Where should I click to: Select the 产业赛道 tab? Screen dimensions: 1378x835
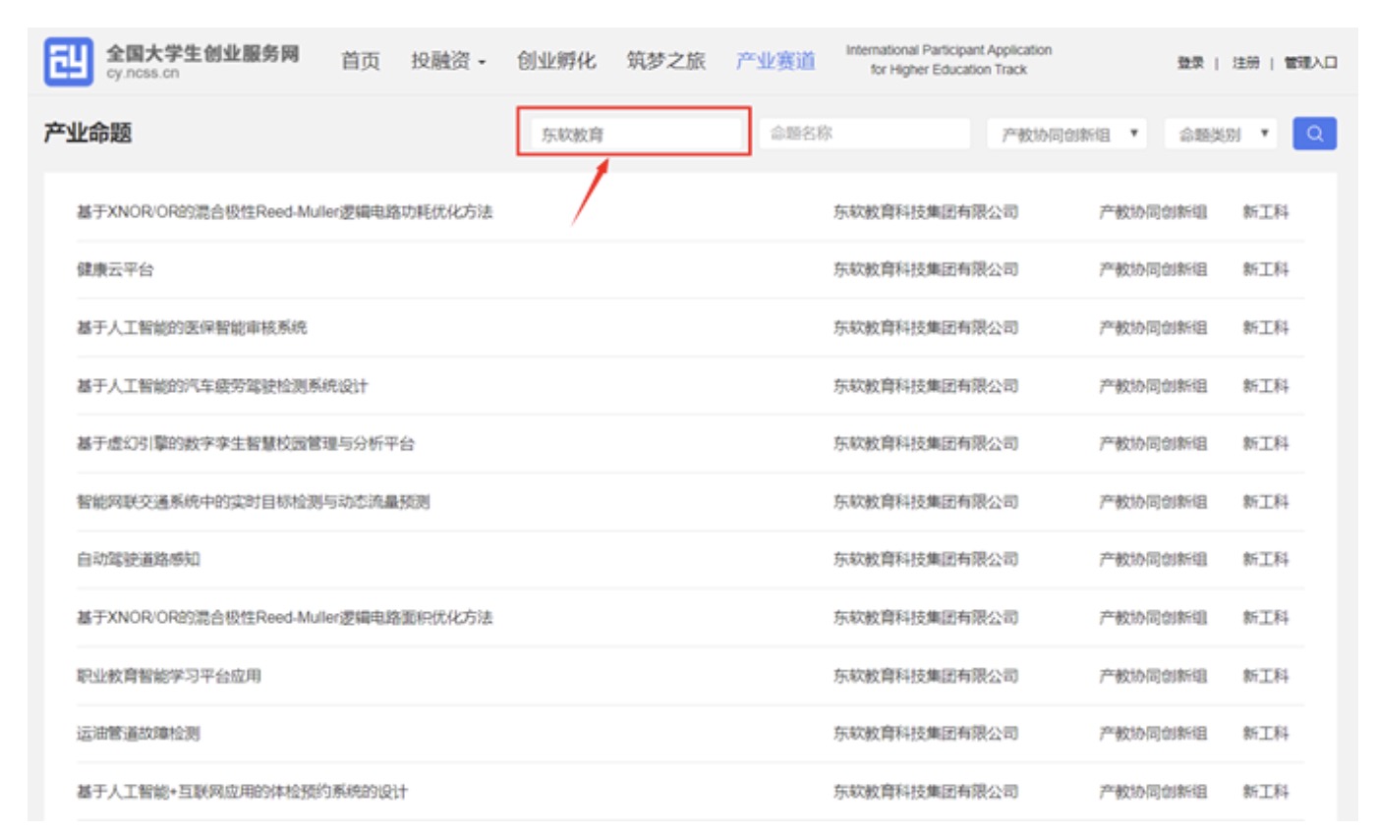(775, 61)
